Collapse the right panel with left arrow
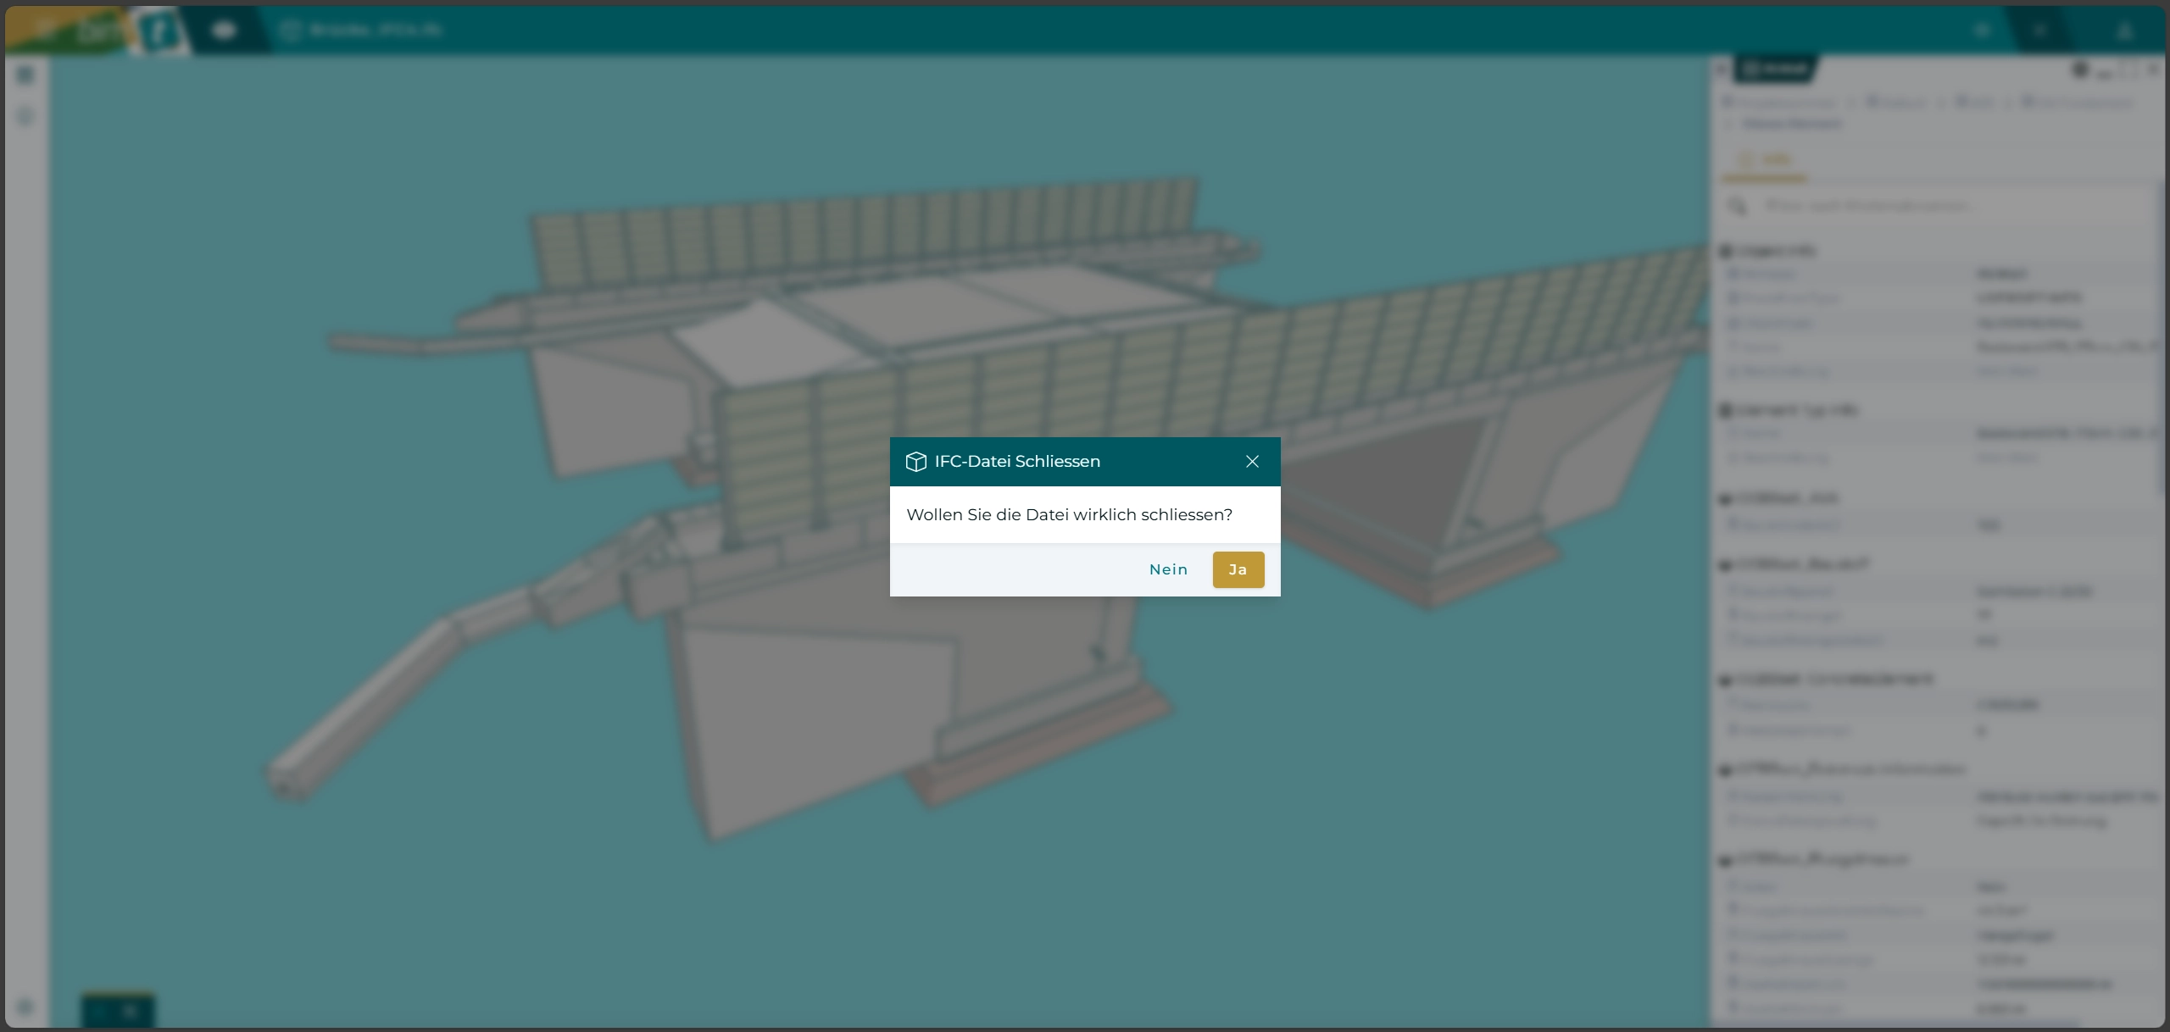Viewport: 2170px width, 1032px height. pyautogui.click(x=1721, y=69)
